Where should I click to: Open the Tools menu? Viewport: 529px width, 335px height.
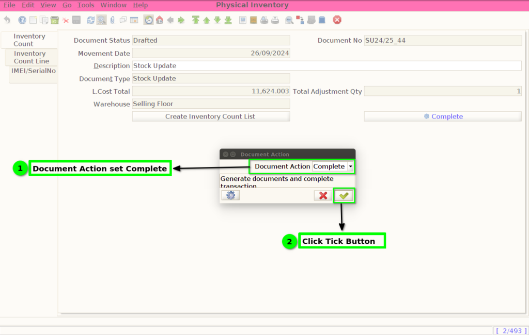86,5
